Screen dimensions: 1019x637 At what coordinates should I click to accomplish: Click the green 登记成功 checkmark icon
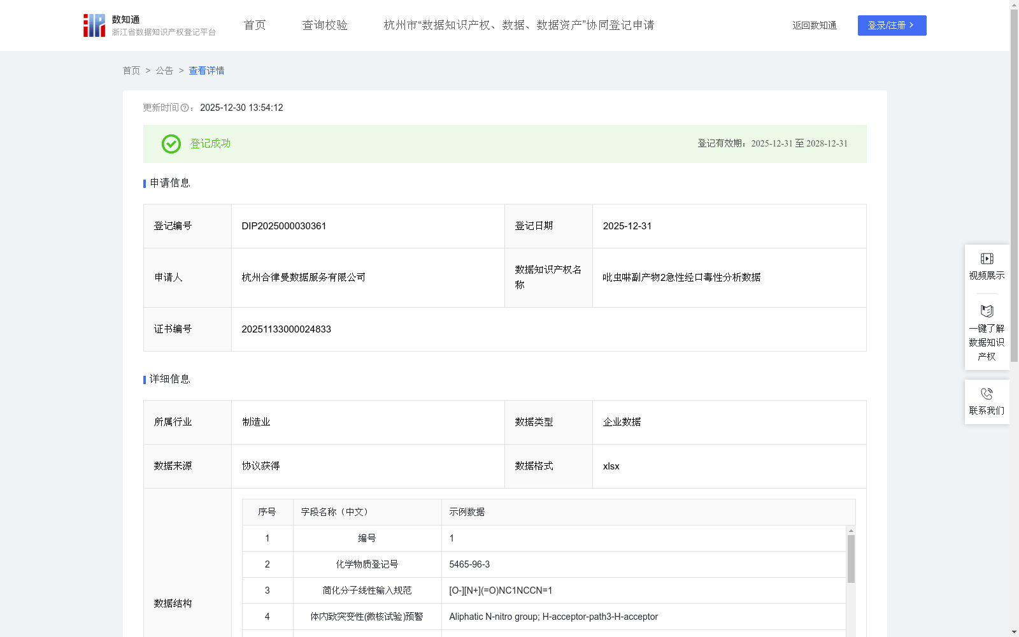click(x=171, y=144)
